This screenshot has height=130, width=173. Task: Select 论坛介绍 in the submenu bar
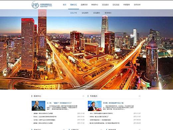[74, 13]
